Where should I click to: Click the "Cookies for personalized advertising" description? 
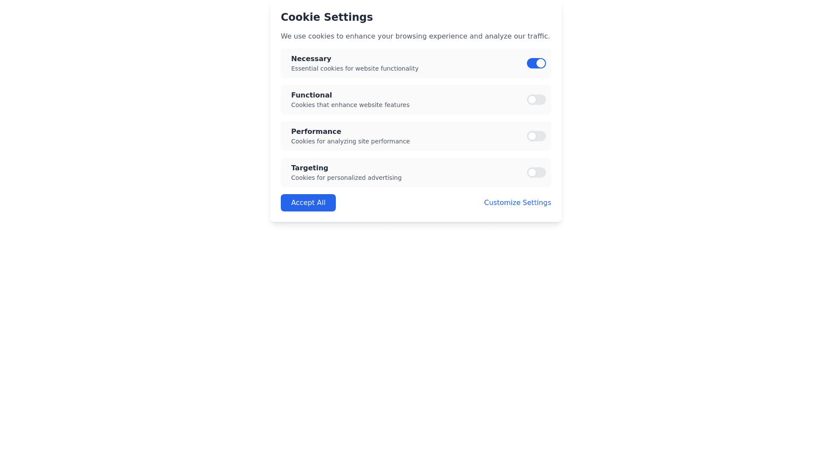(346, 178)
